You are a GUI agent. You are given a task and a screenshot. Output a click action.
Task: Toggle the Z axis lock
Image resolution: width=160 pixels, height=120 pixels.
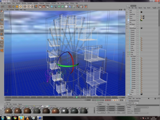click(x=32, y=7)
